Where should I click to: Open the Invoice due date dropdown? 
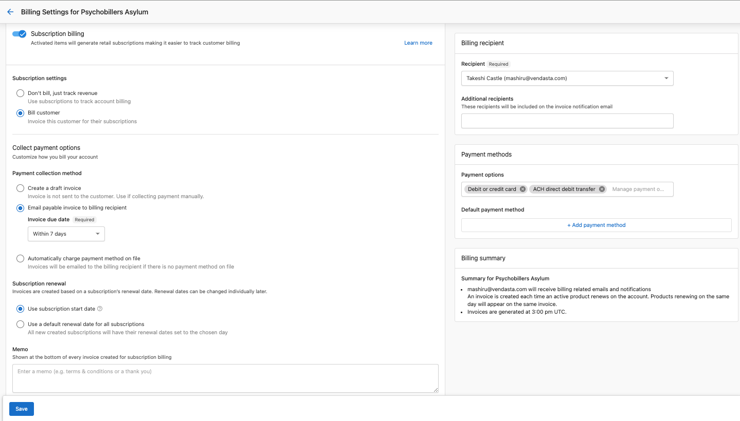(x=66, y=234)
